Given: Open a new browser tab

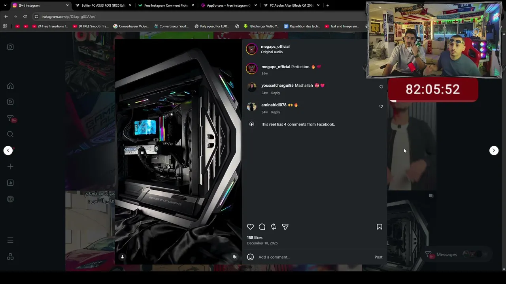Looking at the screenshot, I should tap(328, 6).
